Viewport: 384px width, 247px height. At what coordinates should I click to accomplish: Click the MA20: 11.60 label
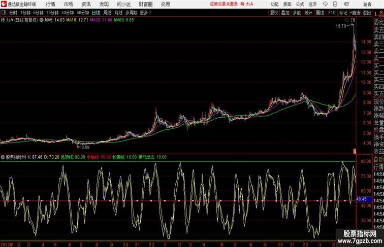pos(101,20)
